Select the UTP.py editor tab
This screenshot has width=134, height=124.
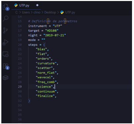click(x=26, y=5)
